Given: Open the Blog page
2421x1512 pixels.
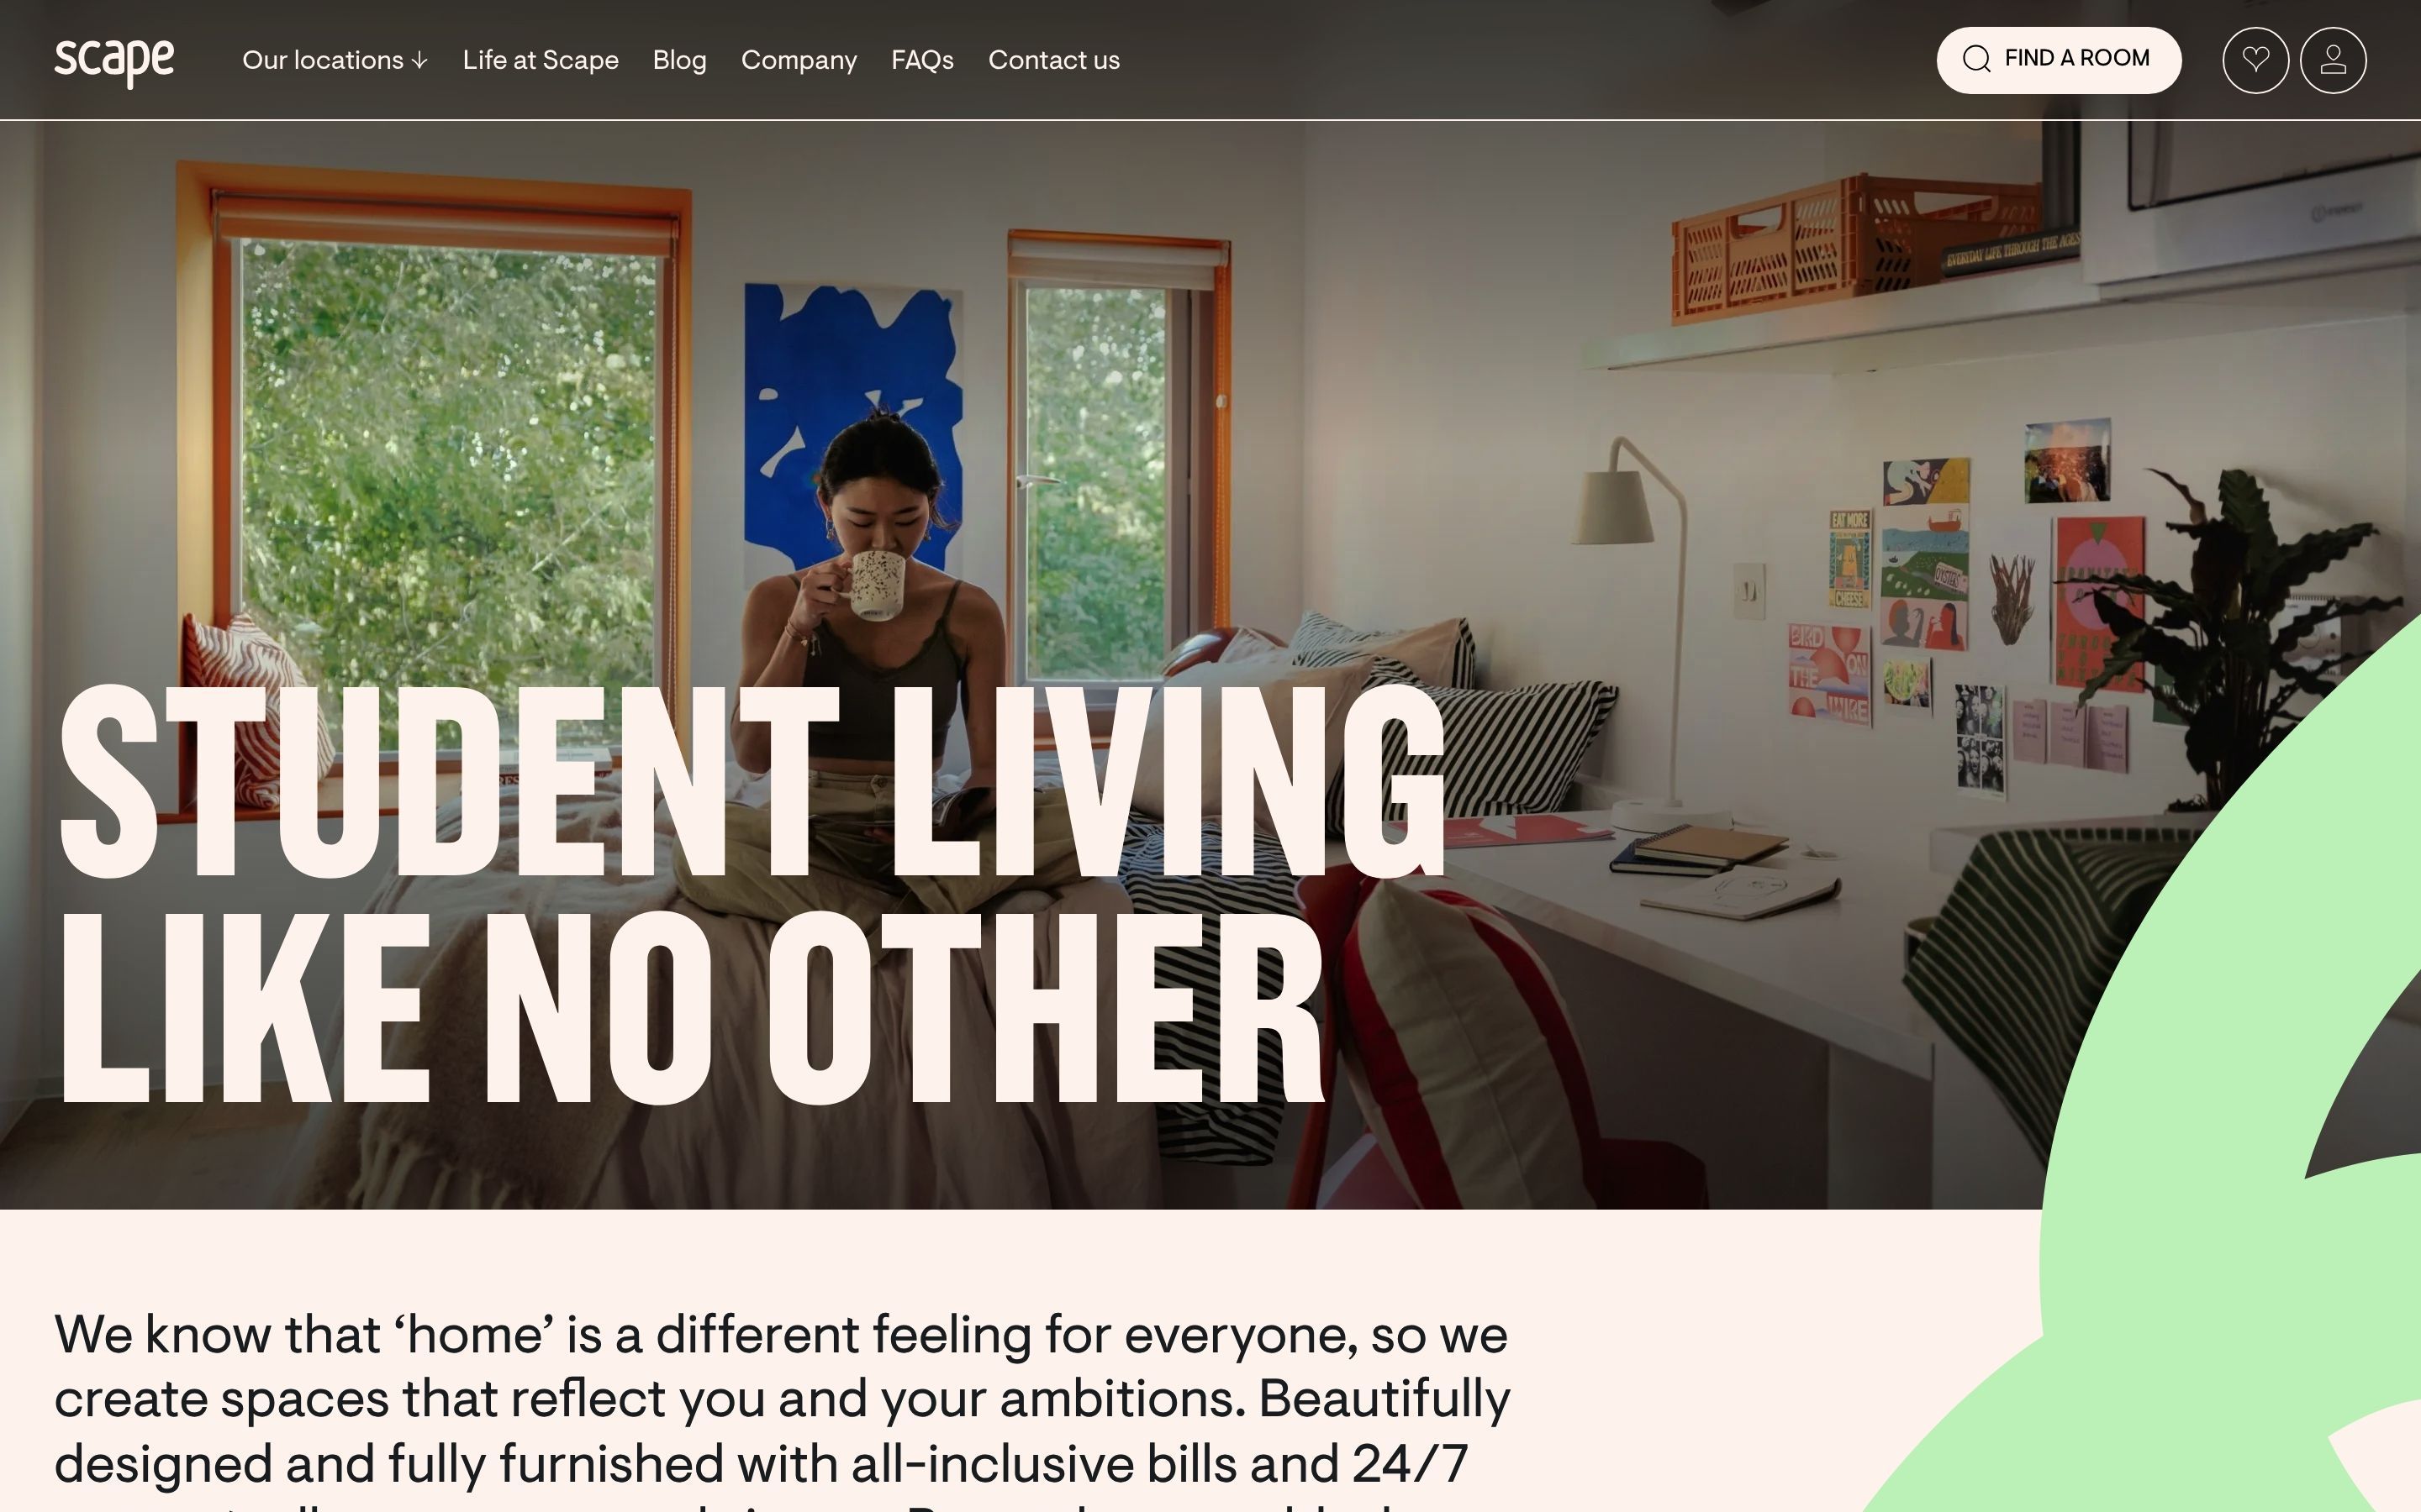Looking at the screenshot, I should point(679,60).
